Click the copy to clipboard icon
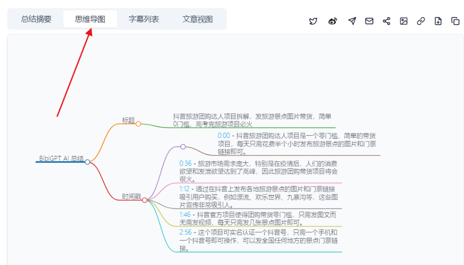The height and width of the screenshot is (265, 464). pos(455,21)
